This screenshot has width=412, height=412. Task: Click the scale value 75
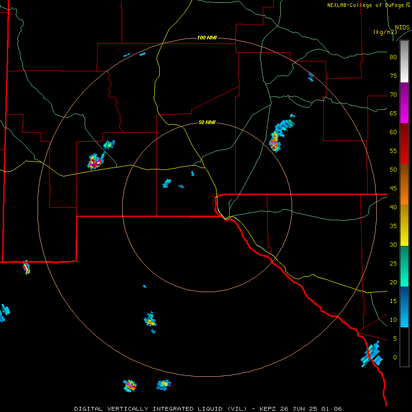tap(393, 76)
